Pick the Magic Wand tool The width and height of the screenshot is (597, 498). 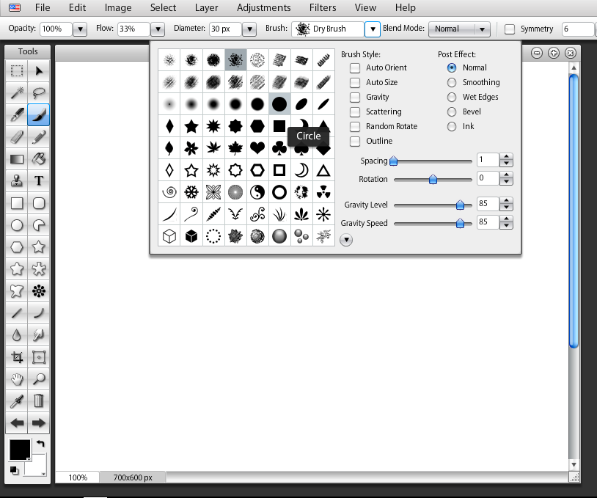point(17,93)
